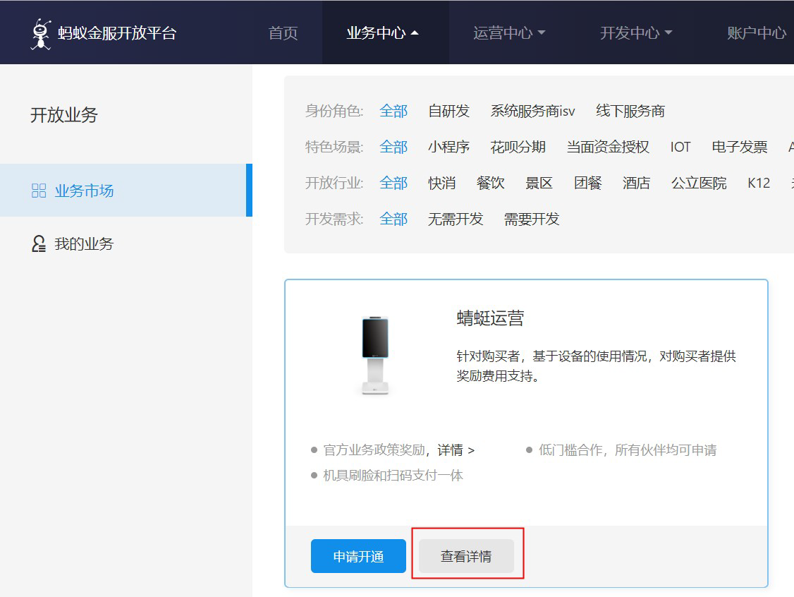The width and height of the screenshot is (794, 597).
Task: Click the 官方业务政策奖励 bullet text
Action: 374,450
